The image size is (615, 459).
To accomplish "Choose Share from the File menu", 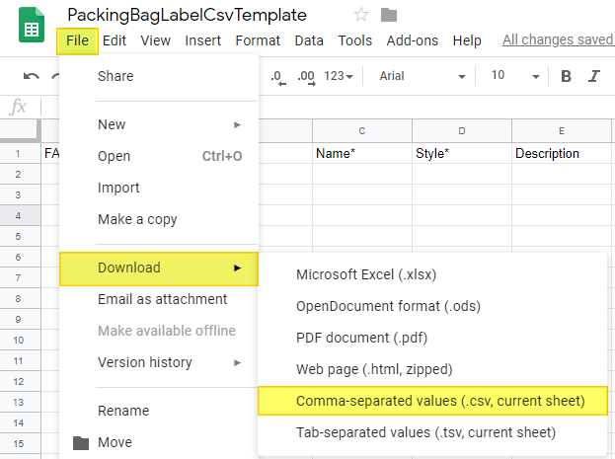I will click(159, 76).
